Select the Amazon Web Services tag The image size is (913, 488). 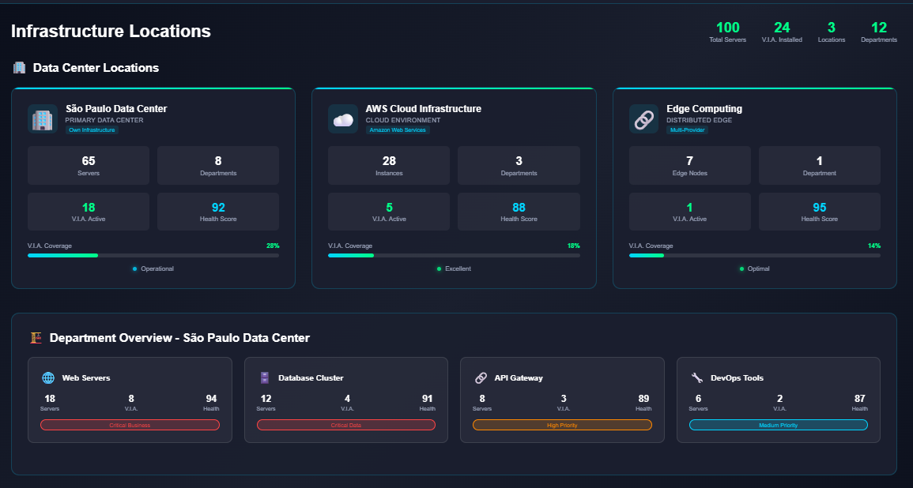[397, 130]
